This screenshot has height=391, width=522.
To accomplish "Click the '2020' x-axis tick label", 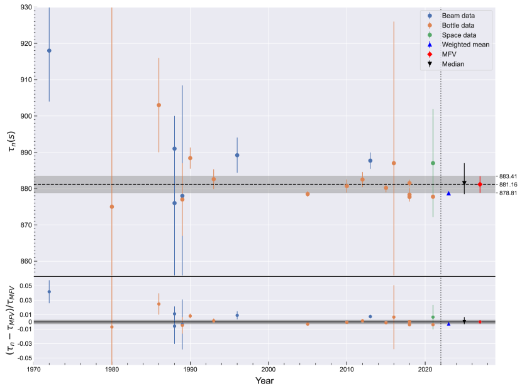I will tap(425, 370).
